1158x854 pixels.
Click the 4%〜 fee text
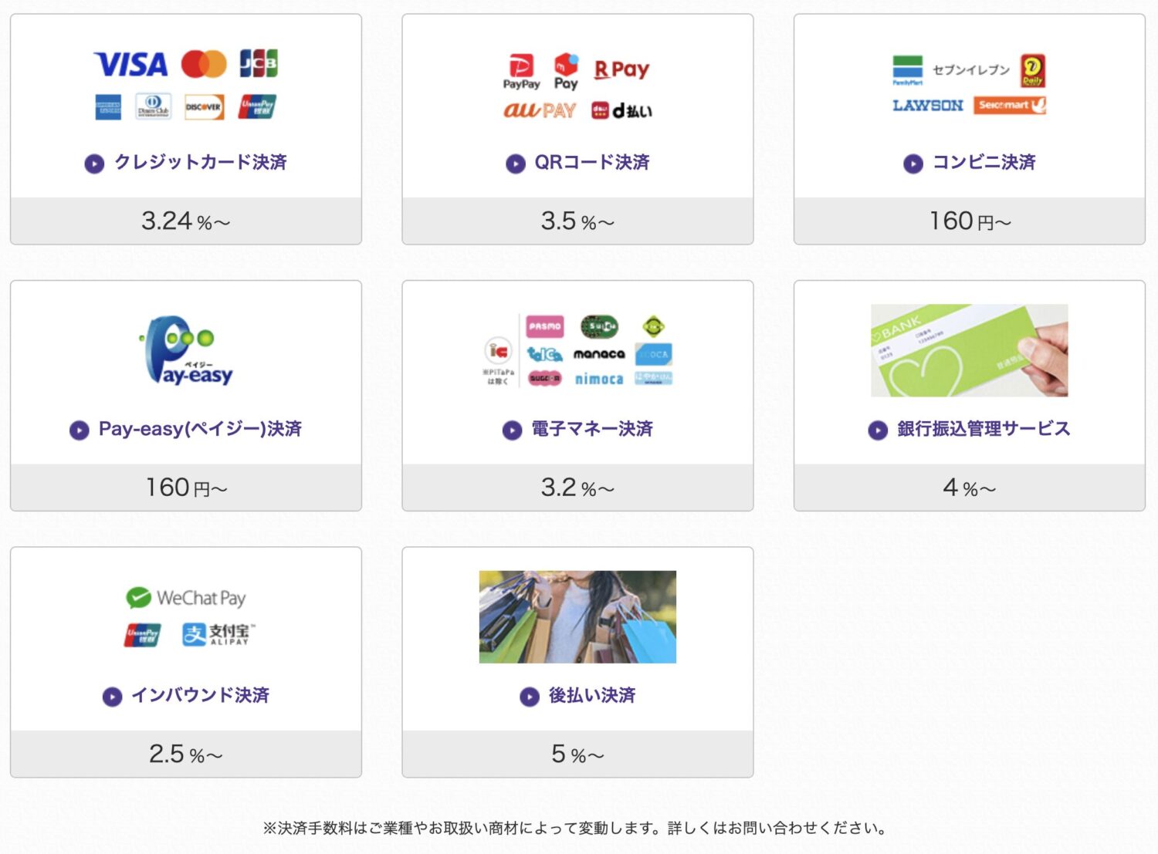(x=970, y=488)
